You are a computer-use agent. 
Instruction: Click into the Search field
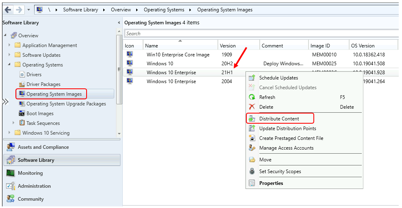[261, 34]
